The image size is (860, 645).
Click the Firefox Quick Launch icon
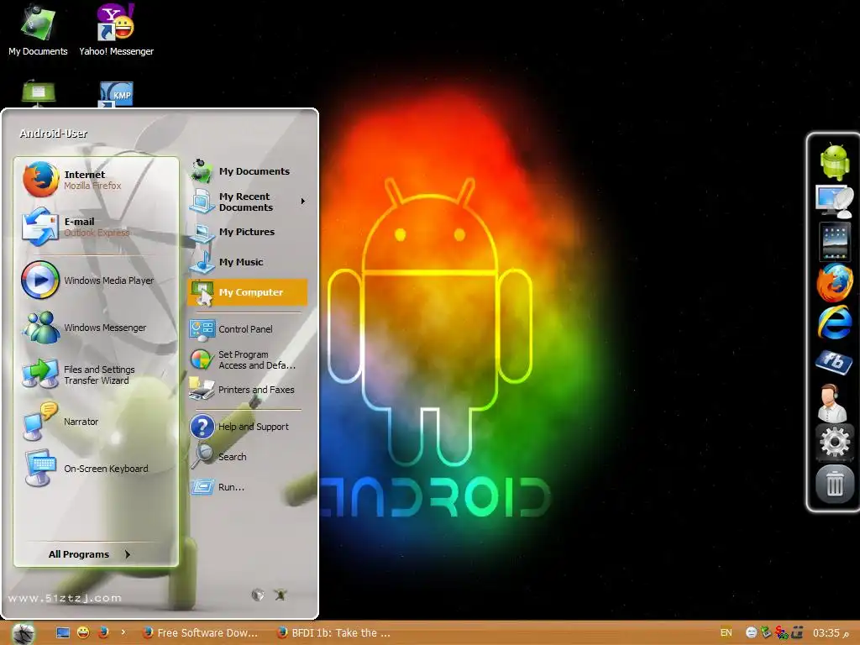pyautogui.click(x=103, y=633)
